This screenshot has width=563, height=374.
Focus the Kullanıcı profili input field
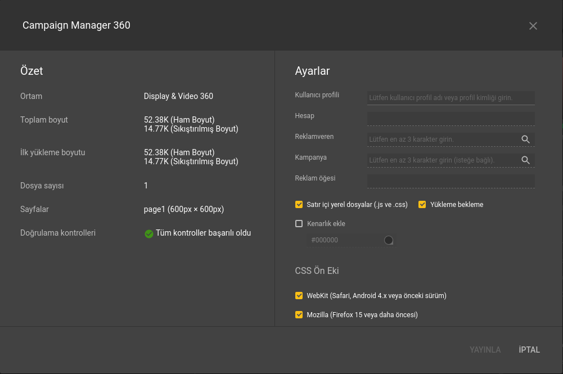(451, 98)
